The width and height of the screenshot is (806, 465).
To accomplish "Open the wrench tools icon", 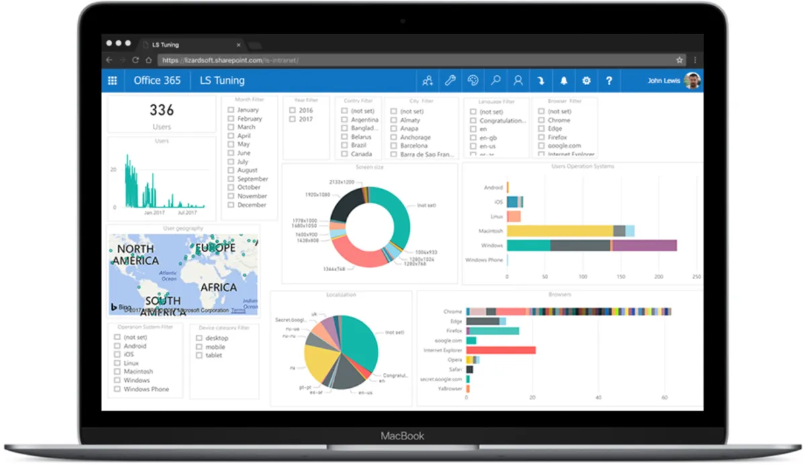I will 450,81.
